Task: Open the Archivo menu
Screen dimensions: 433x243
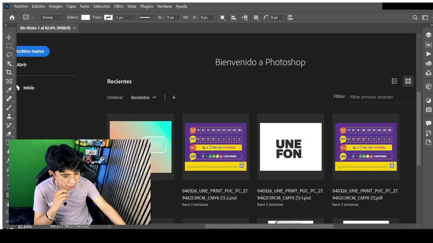Action: pos(21,6)
